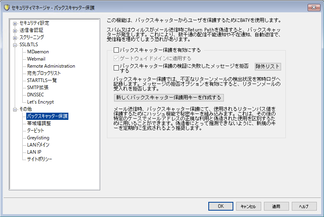Viewport: 324px width, 217px height.
Task: Open 宛先ブロックリスト page
Action: pos(44,73)
